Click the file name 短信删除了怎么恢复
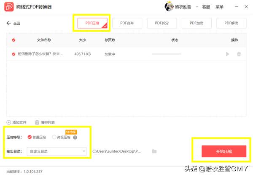This screenshot has width=253, height=177. 40,54
